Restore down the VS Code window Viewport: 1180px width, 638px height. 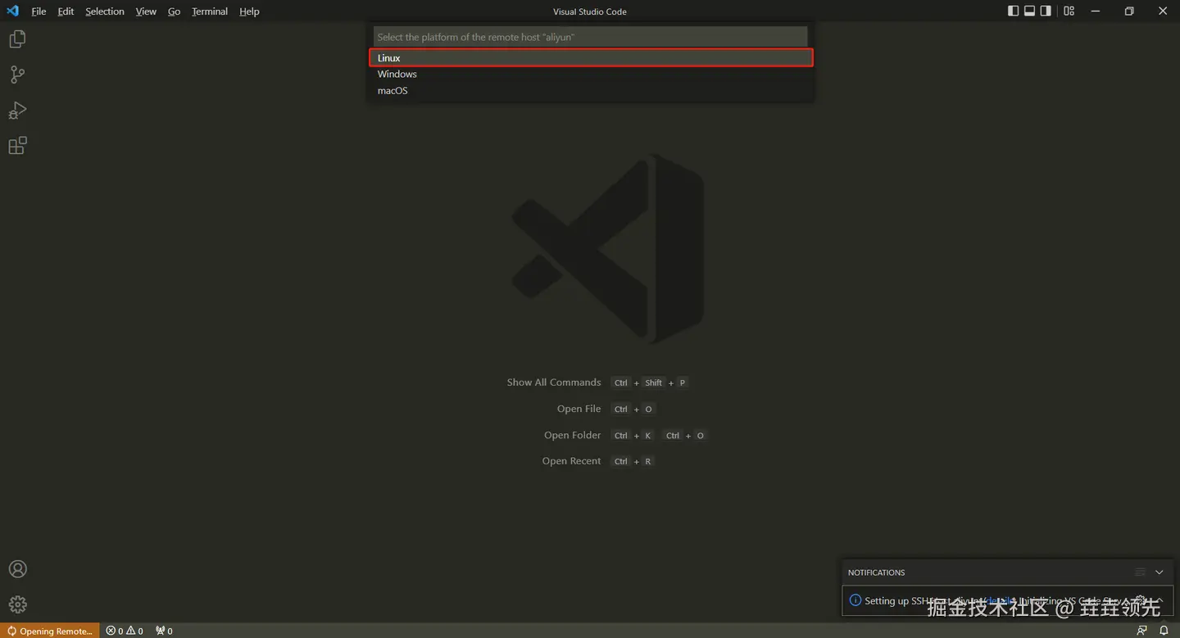pos(1129,11)
